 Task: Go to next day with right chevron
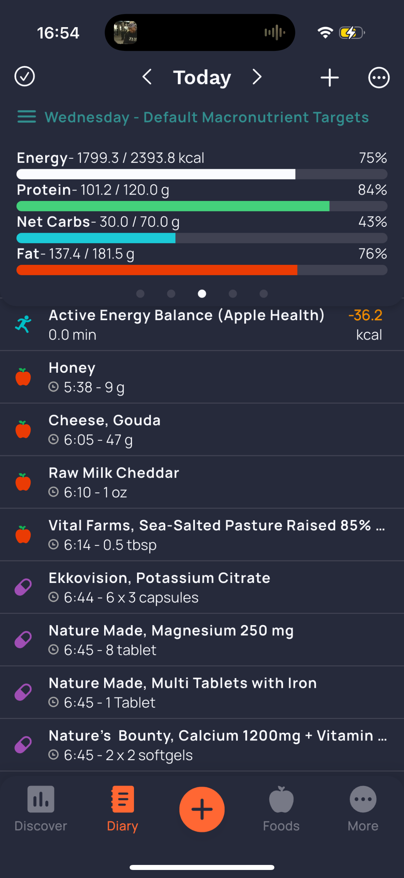[x=257, y=77]
